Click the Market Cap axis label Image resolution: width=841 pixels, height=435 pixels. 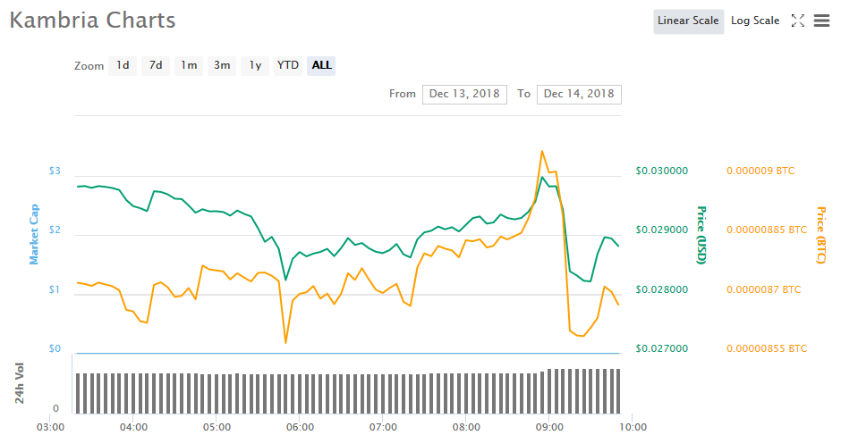pyautogui.click(x=34, y=234)
